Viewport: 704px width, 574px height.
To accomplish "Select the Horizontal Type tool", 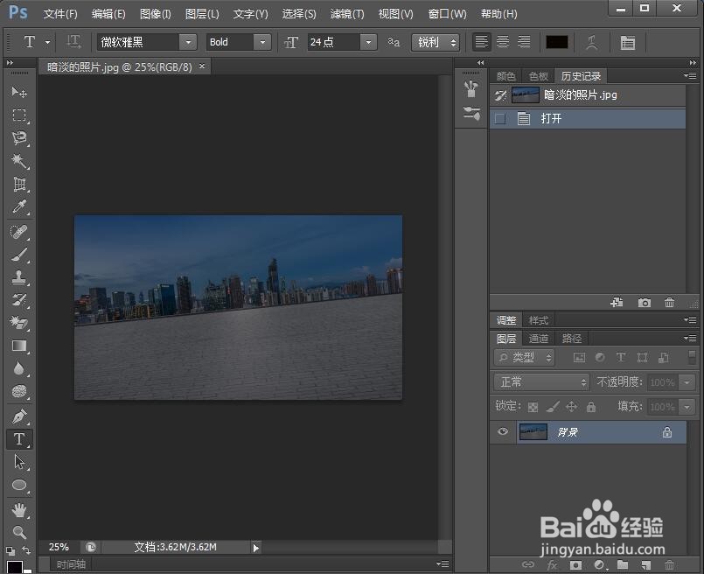I will 19,438.
